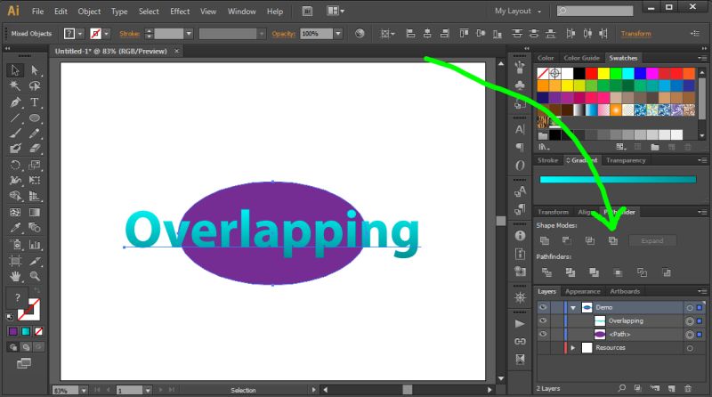712x397 pixels.
Task: Click the Crop pathfinder icon
Action: point(618,272)
